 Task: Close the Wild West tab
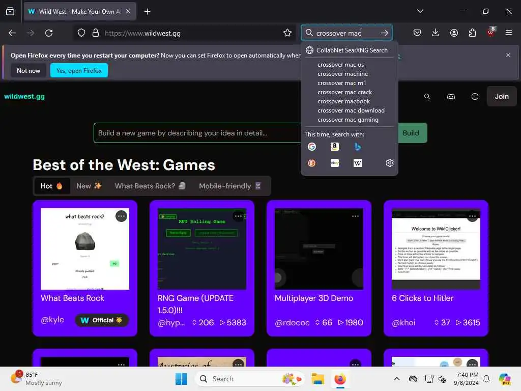click(128, 11)
